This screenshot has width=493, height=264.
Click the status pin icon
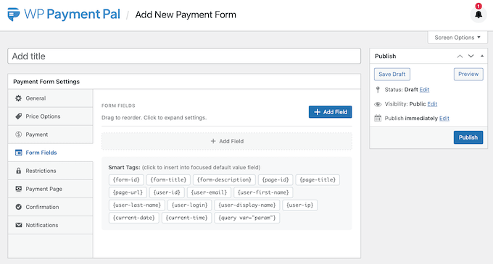(378, 90)
